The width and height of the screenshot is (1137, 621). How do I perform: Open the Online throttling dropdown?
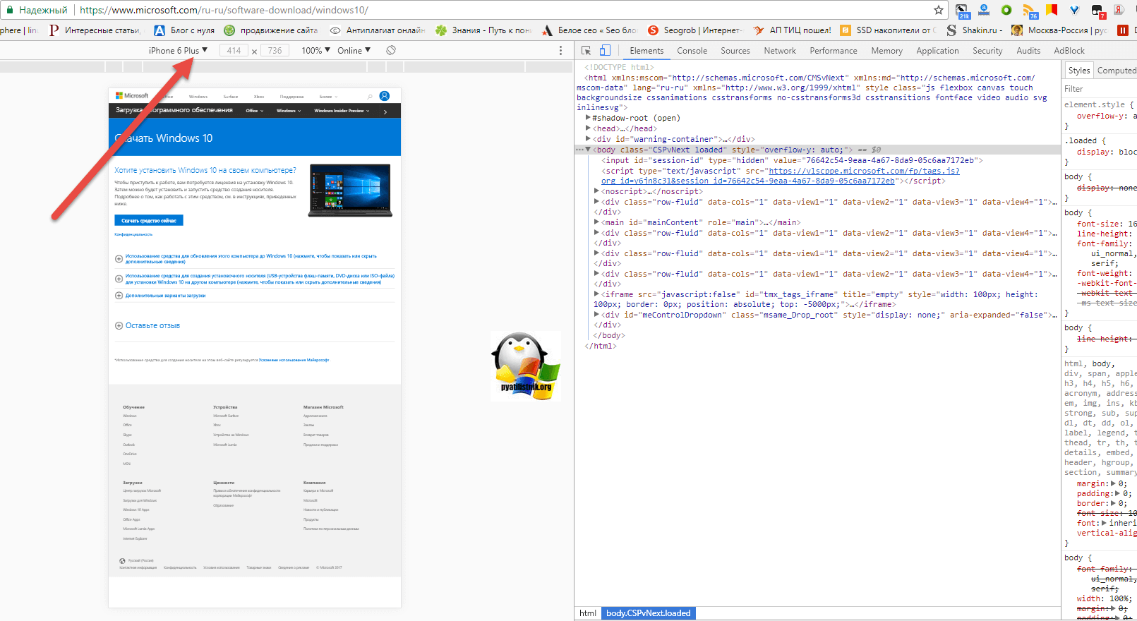pos(354,51)
